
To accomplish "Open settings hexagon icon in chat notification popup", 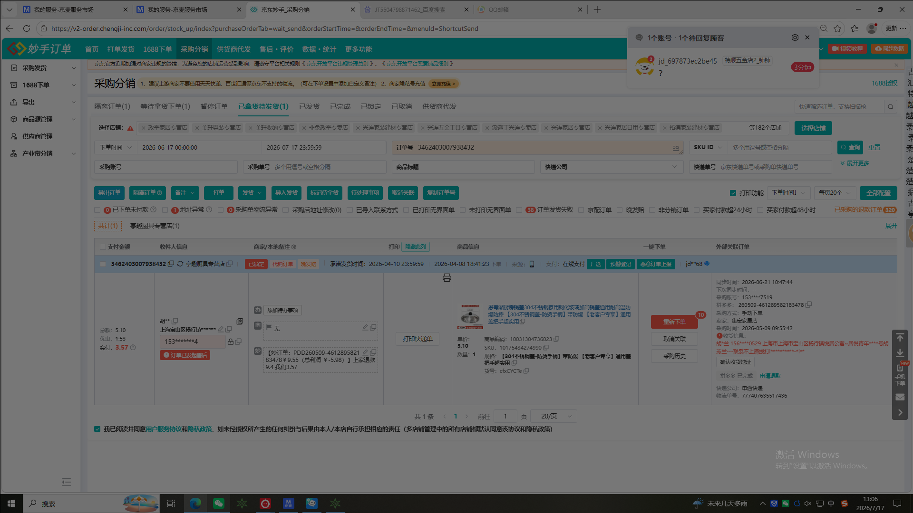I will (795, 38).
